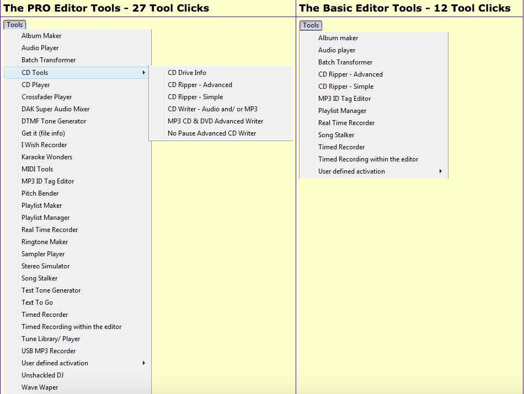
Task: Open Timed Recorder in Basic menu
Action: 341,147
